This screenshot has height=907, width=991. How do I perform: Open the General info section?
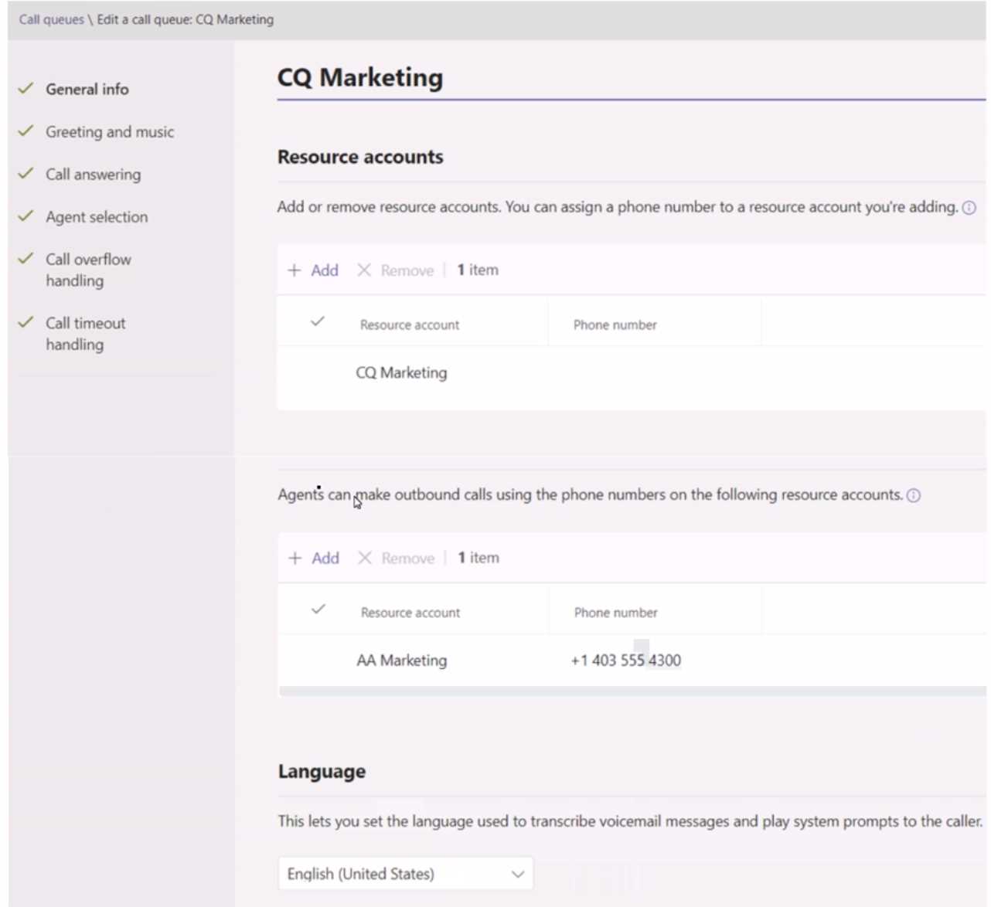[x=87, y=90]
